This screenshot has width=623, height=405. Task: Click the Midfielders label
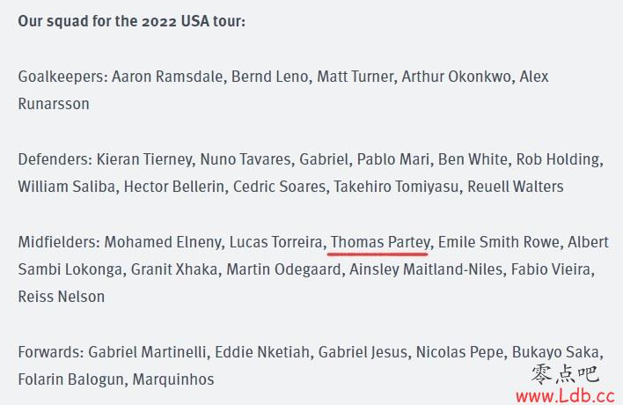(x=59, y=242)
